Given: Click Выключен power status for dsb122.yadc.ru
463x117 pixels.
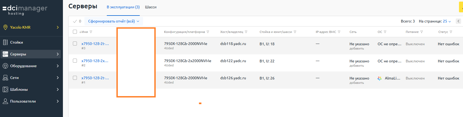Looking at the screenshot, I should tap(415, 61).
